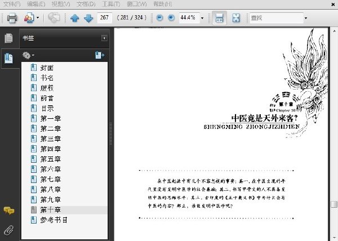Click bookmark page icon beside 封面

coord(34,68)
